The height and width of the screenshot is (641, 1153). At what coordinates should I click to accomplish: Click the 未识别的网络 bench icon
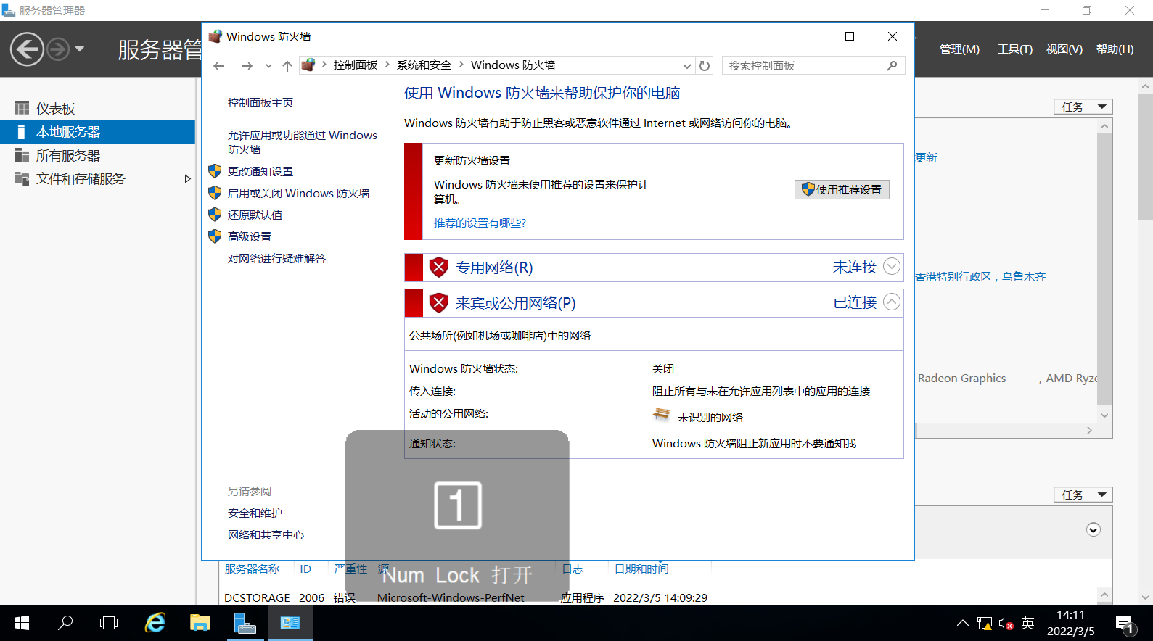[661, 415]
